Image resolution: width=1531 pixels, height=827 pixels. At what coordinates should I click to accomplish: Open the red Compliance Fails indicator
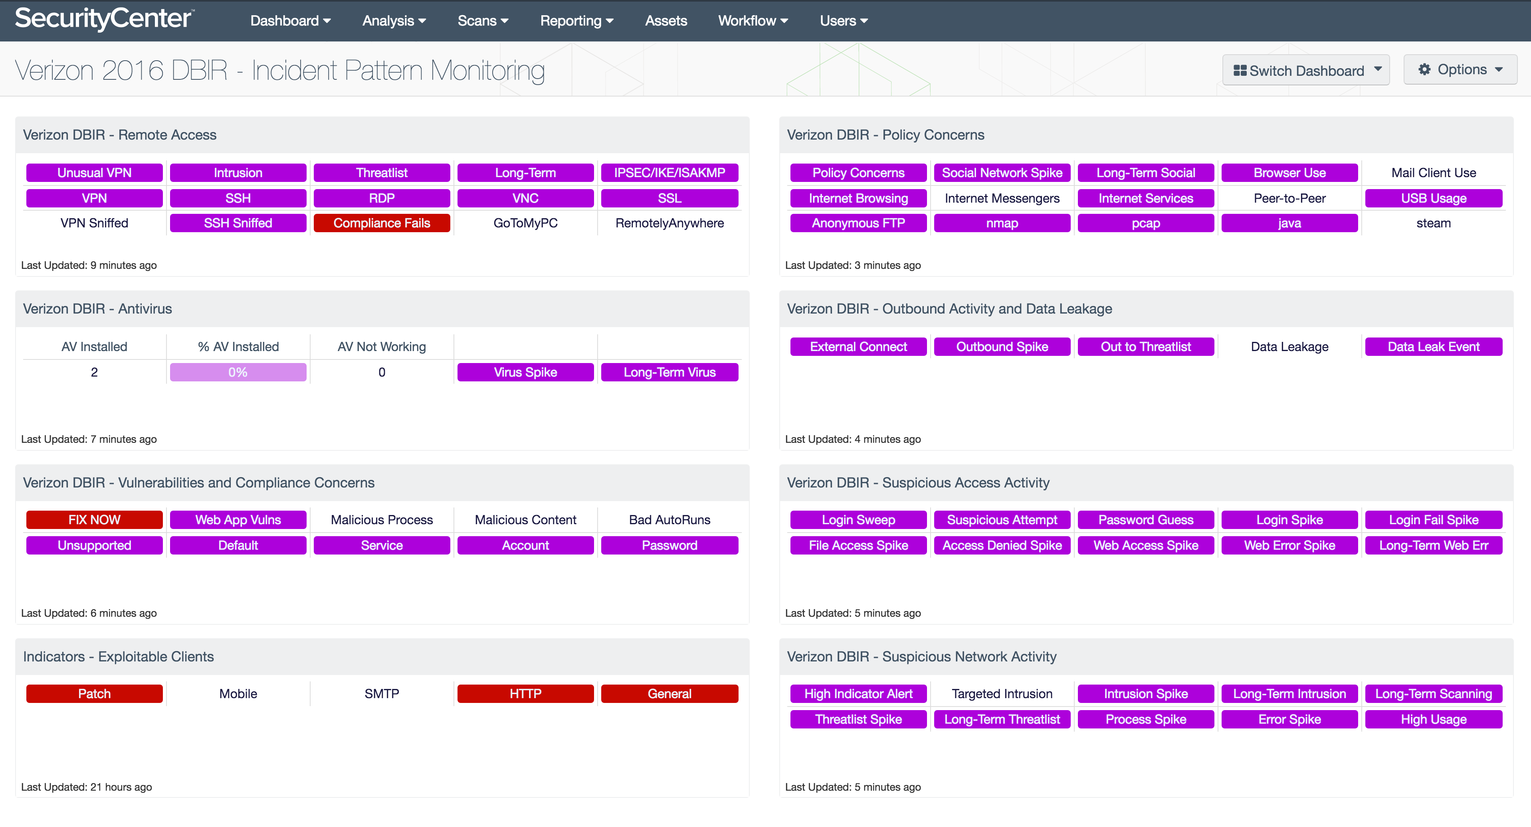382,223
